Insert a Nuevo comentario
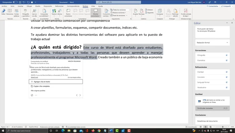 [68, 13]
